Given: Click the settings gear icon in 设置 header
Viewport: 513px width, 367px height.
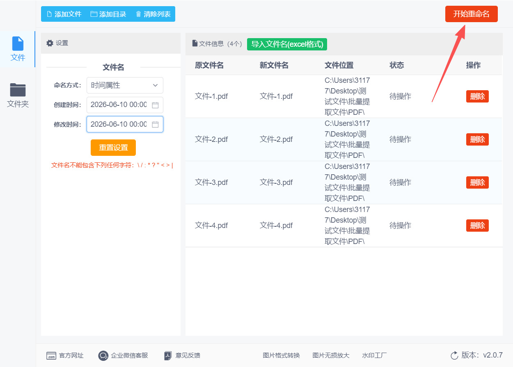Looking at the screenshot, I should click(x=50, y=43).
